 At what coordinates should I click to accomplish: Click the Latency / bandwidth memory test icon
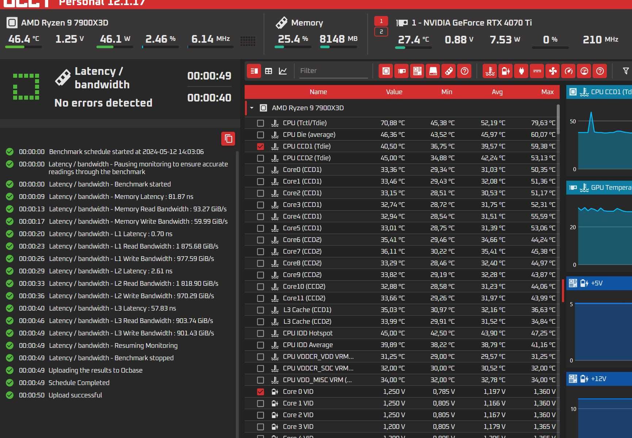click(62, 77)
